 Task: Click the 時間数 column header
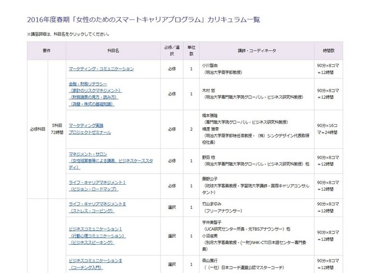(x=328, y=51)
